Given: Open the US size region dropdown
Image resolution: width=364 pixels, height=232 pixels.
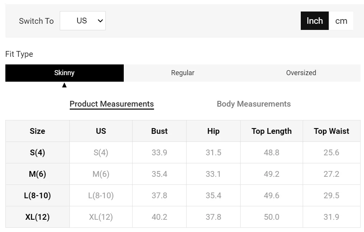Looking at the screenshot, I should tap(83, 21).
